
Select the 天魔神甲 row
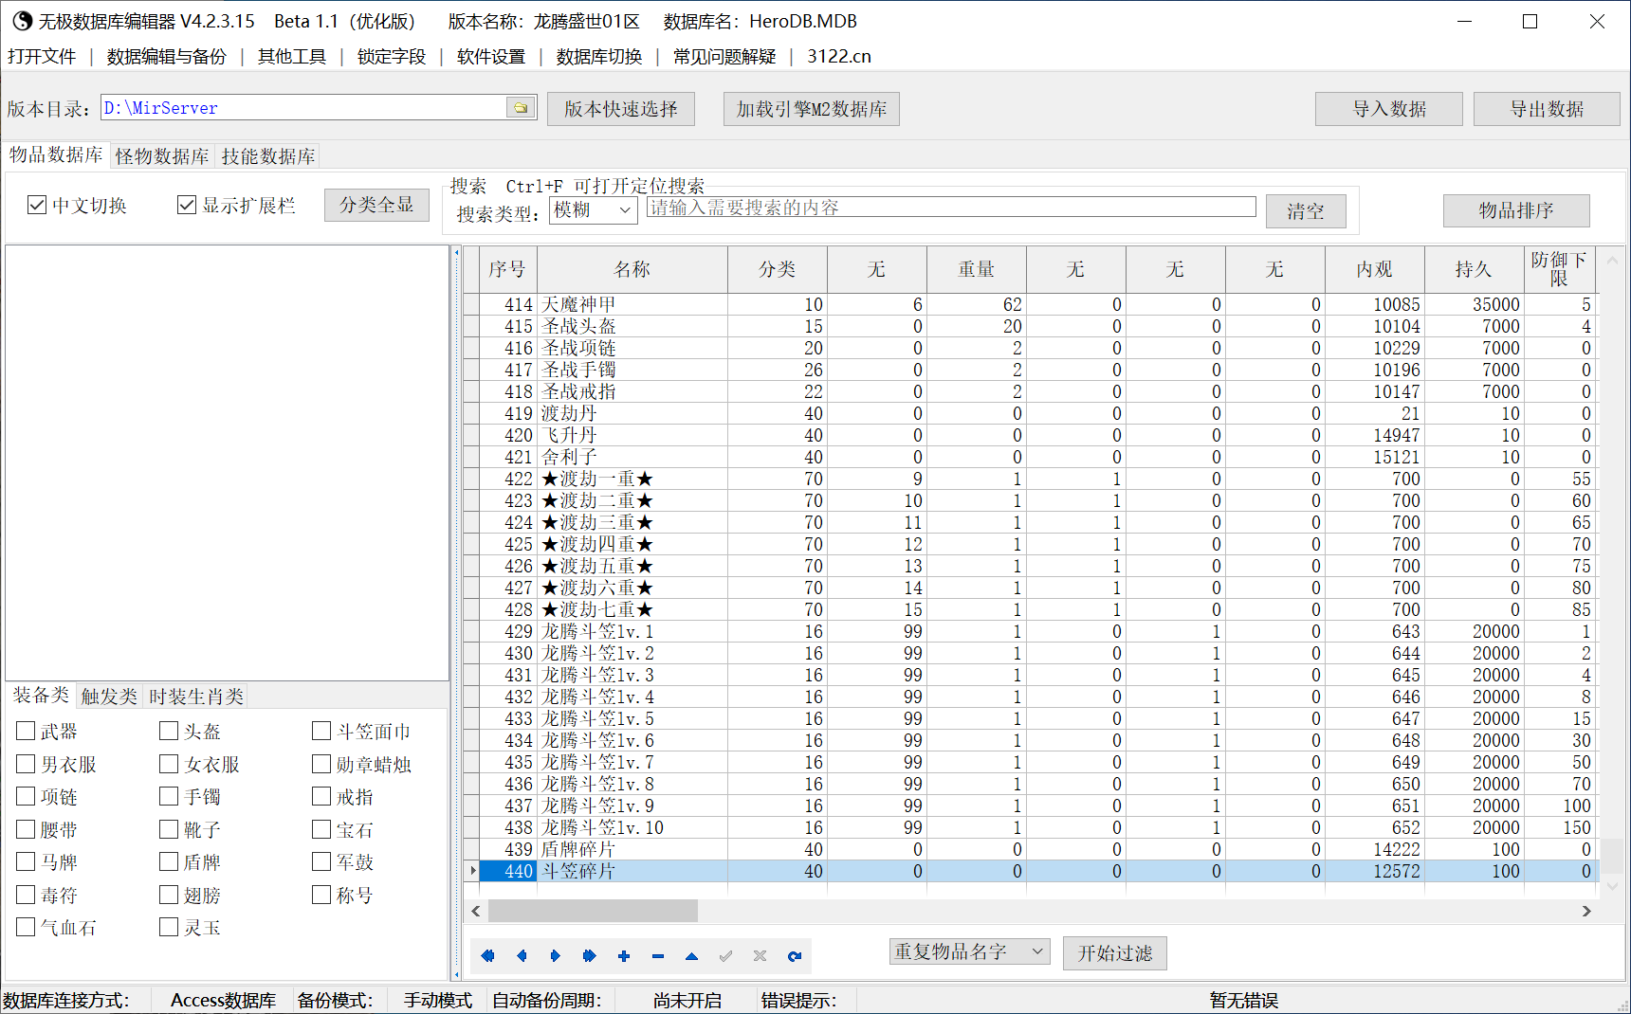[x=1031, y=304]
